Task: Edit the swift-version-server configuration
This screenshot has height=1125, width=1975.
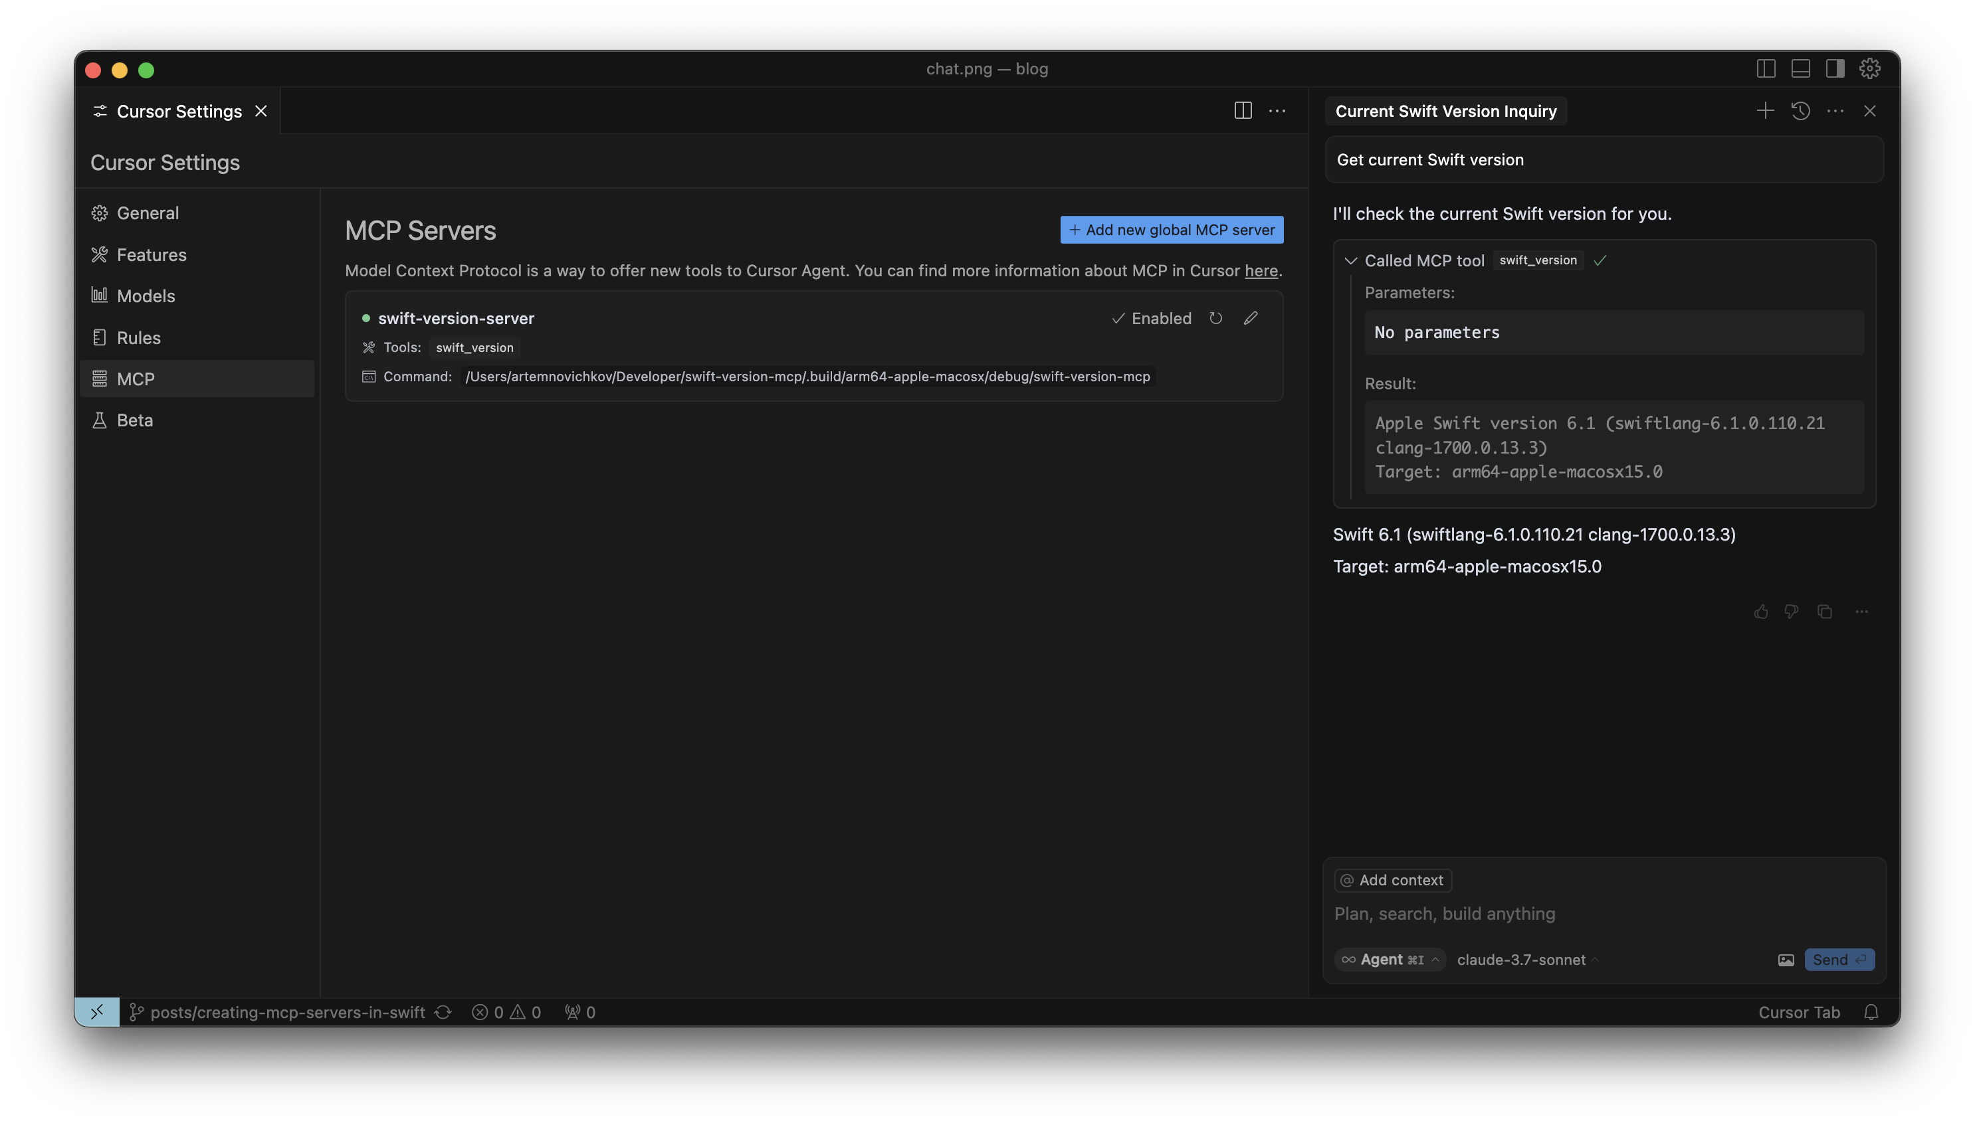Action: [x=1250, y=318]
